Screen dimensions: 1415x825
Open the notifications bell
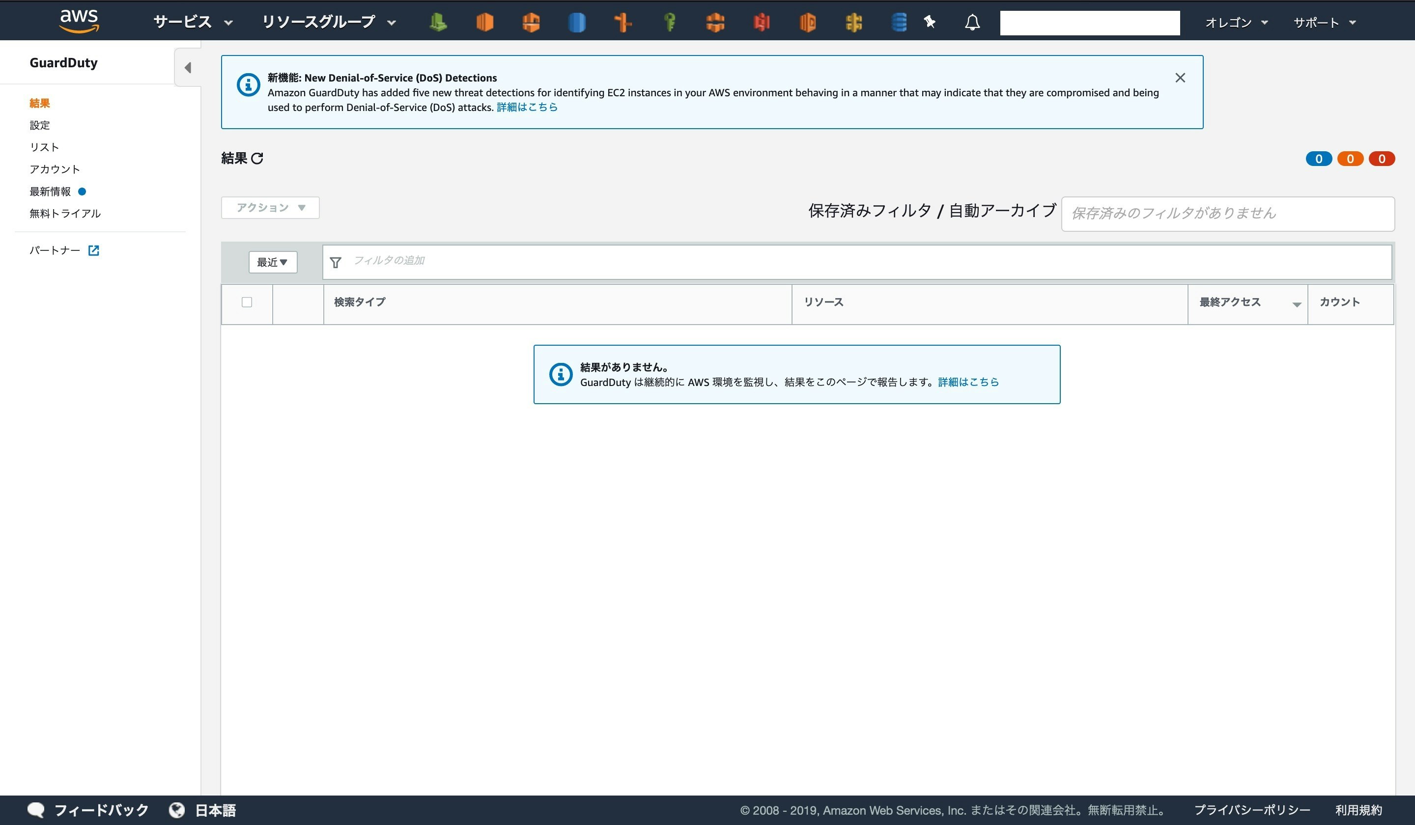[x=972, y=23]
